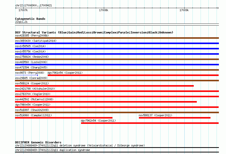The height and width of the screenshot is (154, 226).
Task: Click the thin blue nsv9873 variant line
Action: pos(26,75)
